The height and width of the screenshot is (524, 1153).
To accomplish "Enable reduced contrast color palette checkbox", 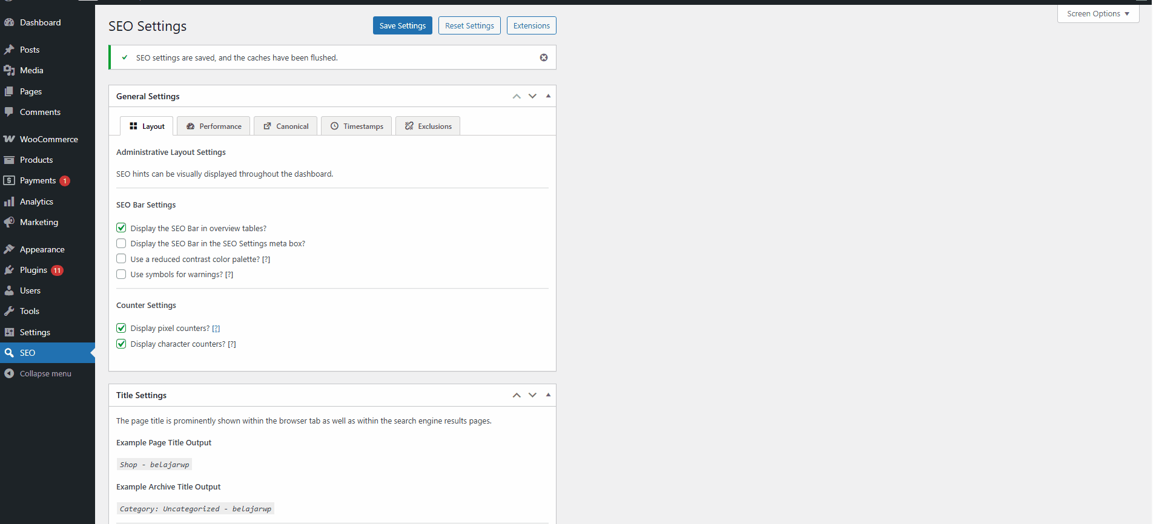I will tap(121, 259).
